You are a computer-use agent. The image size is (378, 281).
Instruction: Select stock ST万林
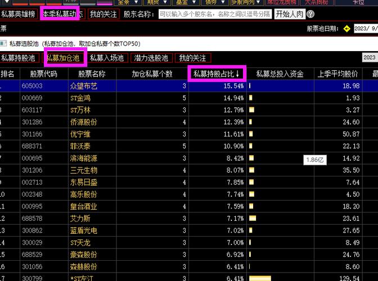[80, 110]
